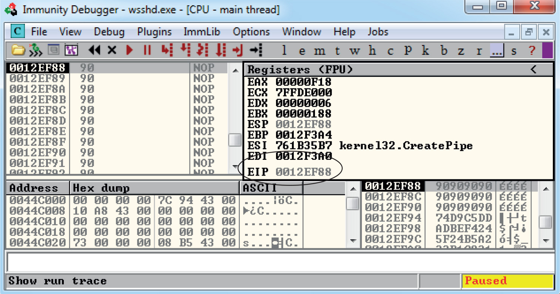The width and height of the screenshot is (560, 294).
Task: Open the Debug menu
Action: (x=109, y=32)
